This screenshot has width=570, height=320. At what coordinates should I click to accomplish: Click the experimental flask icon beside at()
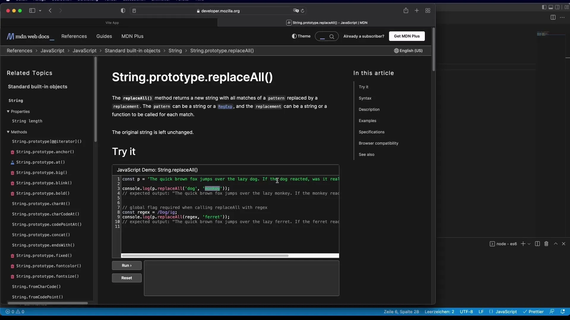coord(12,162)
